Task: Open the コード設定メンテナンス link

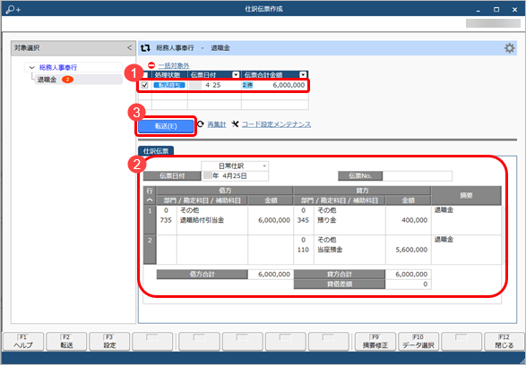Action: [x=276, y=124]
